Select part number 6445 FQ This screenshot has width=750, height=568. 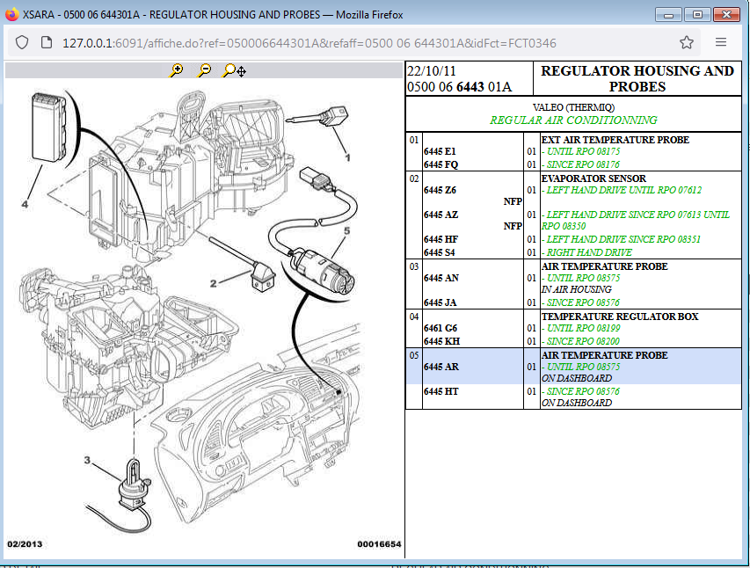click(441, 164)
